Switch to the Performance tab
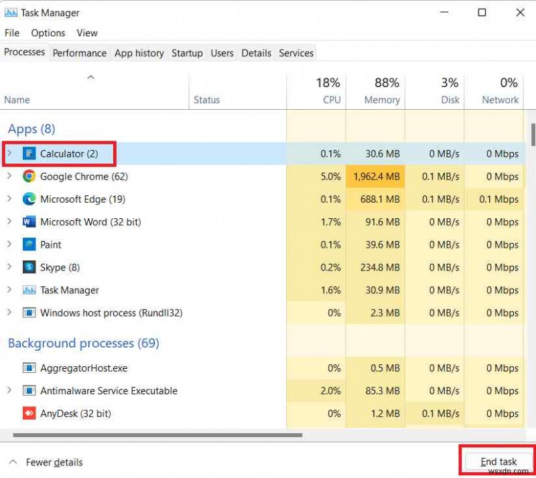 tap(79, 53)
